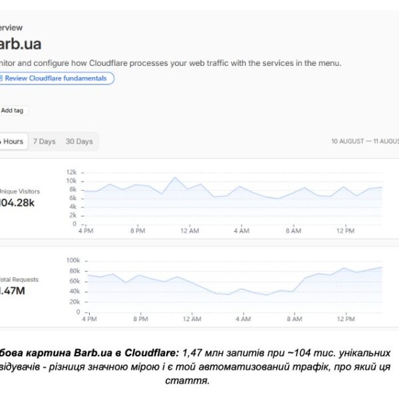The width and height of the screenshot is (399, 399).
Task: Click the 1.47M requests value
Action: pos(13,291)
